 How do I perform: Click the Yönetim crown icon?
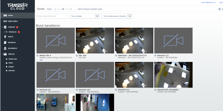(5, 54)
